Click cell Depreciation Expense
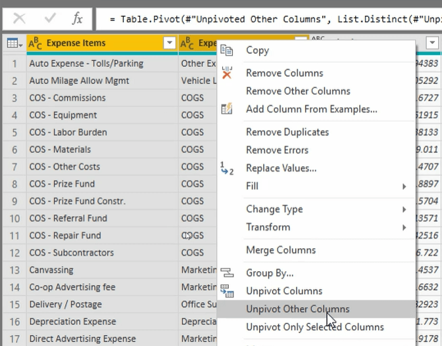442x346 pixels. pyautogui.click(x=103, y=321)
